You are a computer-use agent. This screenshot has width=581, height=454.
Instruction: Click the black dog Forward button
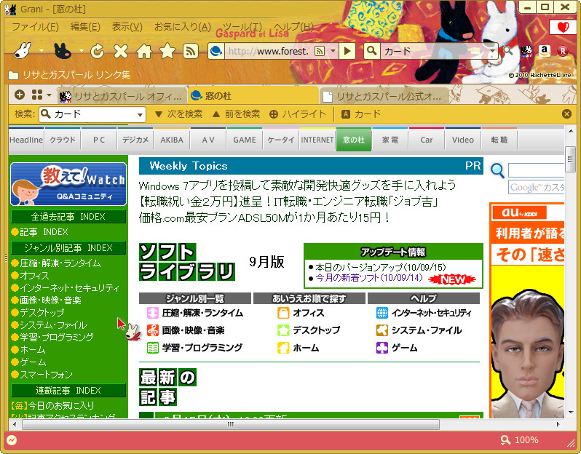click(x=63, y=50)
